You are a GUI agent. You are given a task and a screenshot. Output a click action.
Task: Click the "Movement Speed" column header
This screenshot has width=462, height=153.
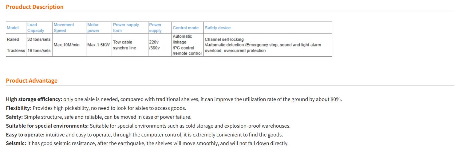tap(64, 28)
